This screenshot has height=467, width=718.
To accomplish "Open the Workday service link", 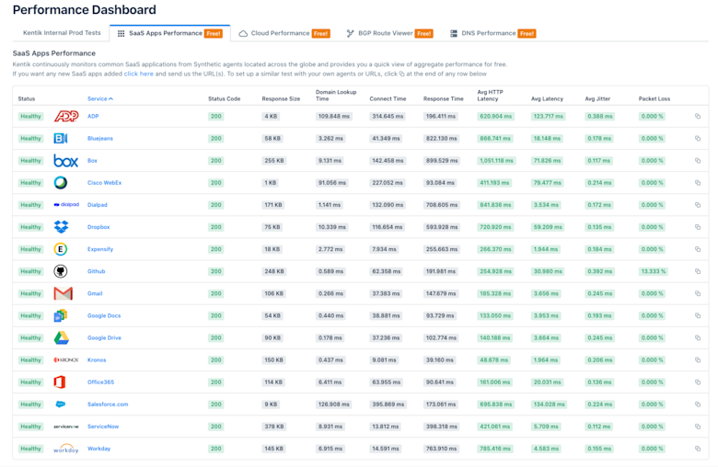I will tap(98, 449).
